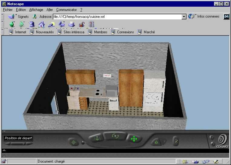Toggle the Cosmo Go movement mode
The width and height of the screenshot is (231, 165).
click(97, 139)
